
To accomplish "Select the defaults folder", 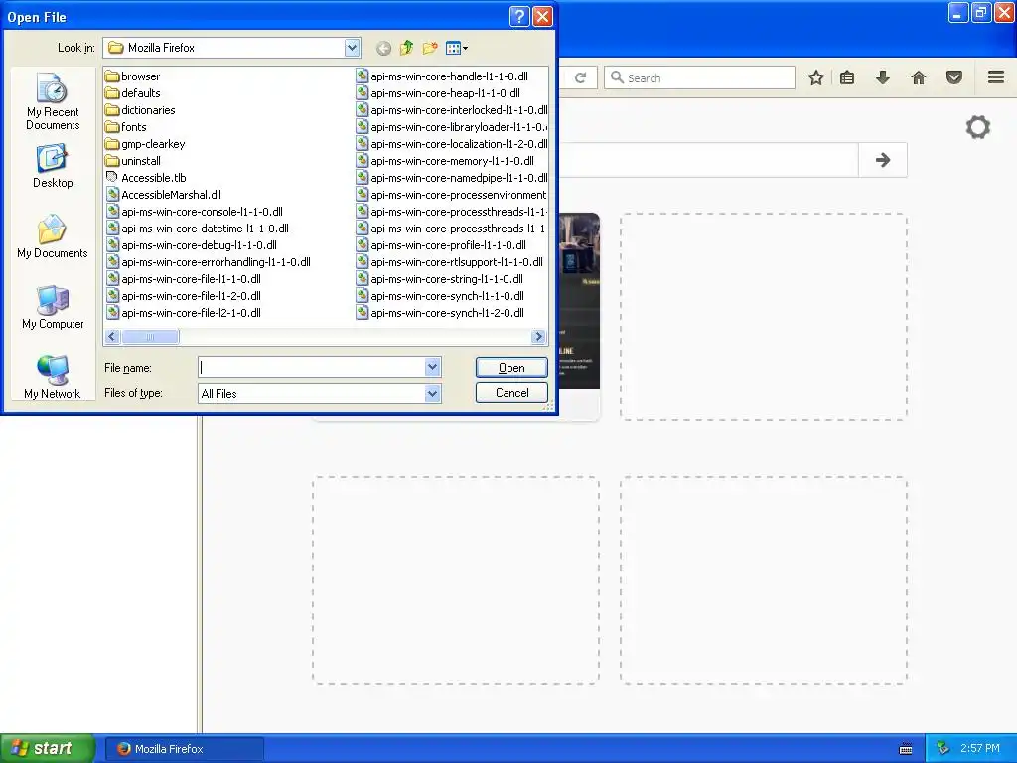I will point(133,93).
